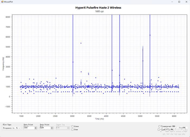
Task: Enable the Lines checkbox
Action: click(x=72, y=126)
